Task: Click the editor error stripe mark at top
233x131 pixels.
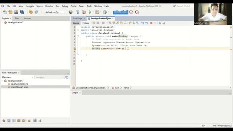Action: [231, 27]
